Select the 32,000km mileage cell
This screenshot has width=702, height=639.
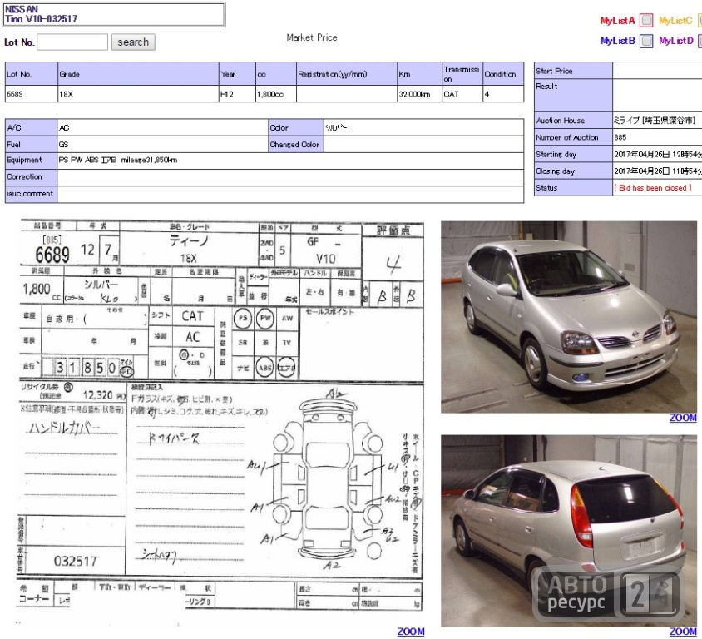419,94
